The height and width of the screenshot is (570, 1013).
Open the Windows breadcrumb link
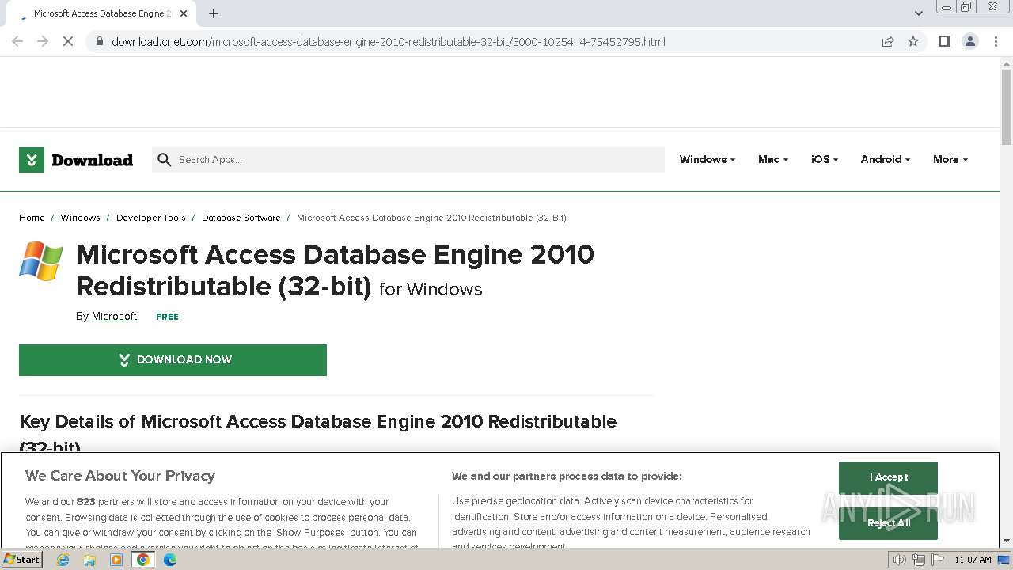(x=80, y=218)
